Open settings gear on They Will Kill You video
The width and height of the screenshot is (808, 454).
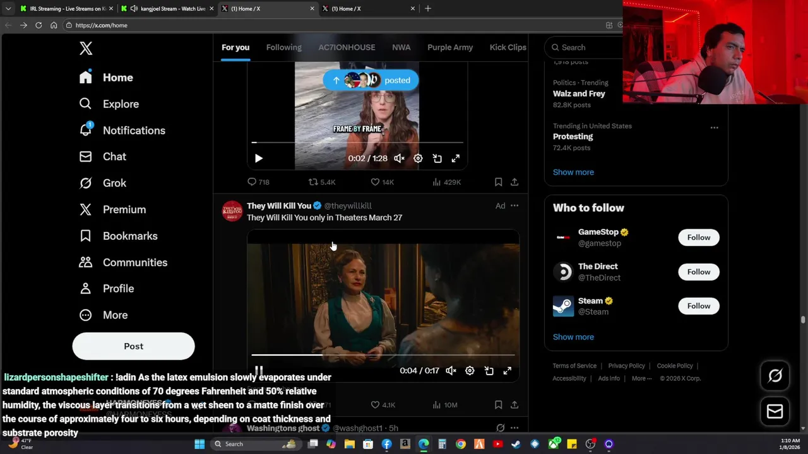470,371
